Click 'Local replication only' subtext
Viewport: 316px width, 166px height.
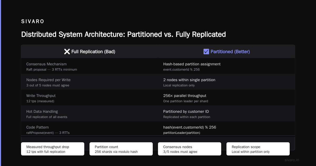point(179,85)
